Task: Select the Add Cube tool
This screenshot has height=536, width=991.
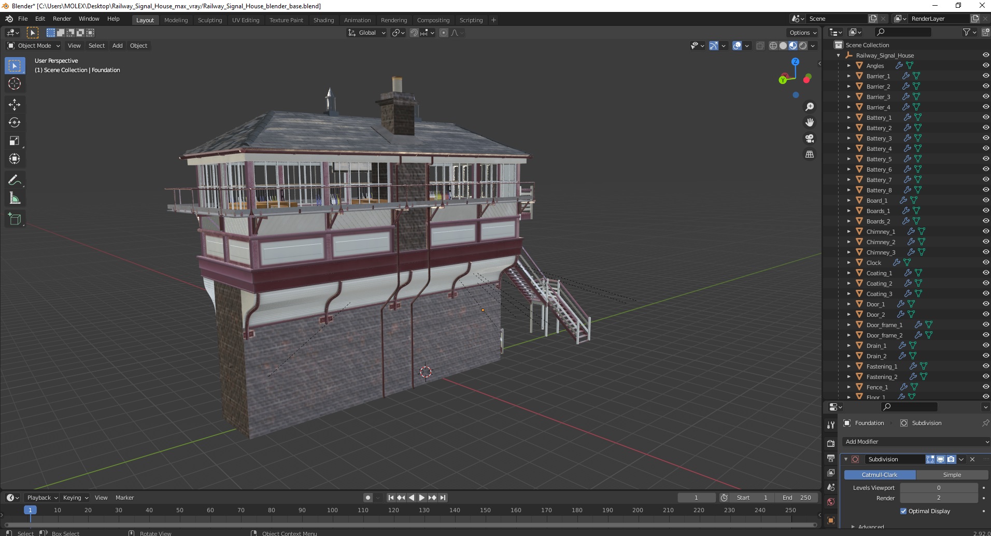Action: tap(15, 219)
